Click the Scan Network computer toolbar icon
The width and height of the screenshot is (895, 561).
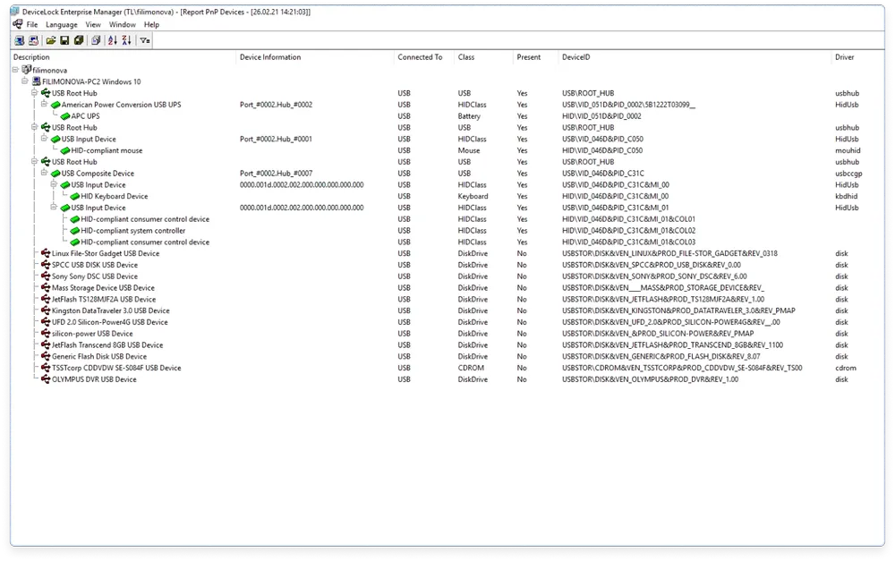click(20, 40)
